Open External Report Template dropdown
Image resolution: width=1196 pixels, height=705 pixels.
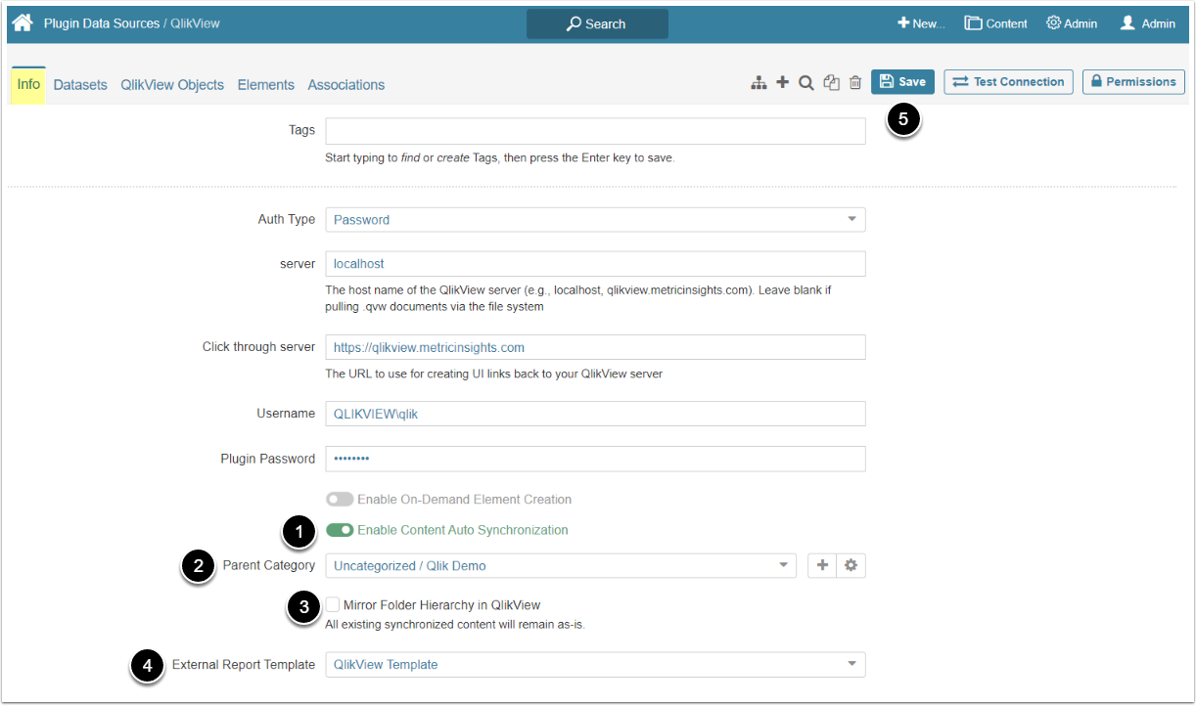click(x=595, y=665)
